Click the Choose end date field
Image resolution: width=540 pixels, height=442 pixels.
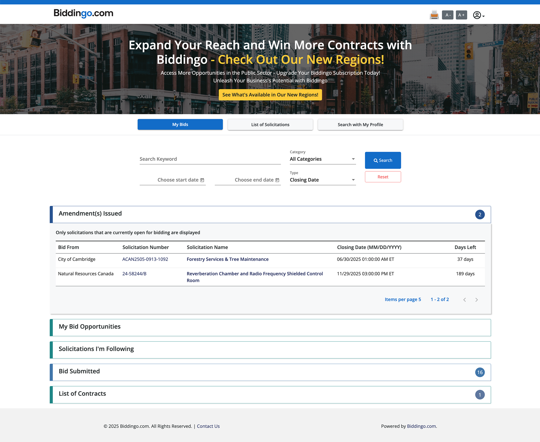coord(248,180)
